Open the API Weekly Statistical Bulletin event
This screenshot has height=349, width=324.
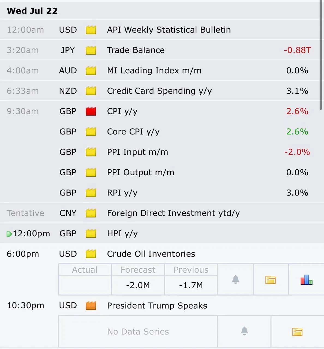[162, 30]
